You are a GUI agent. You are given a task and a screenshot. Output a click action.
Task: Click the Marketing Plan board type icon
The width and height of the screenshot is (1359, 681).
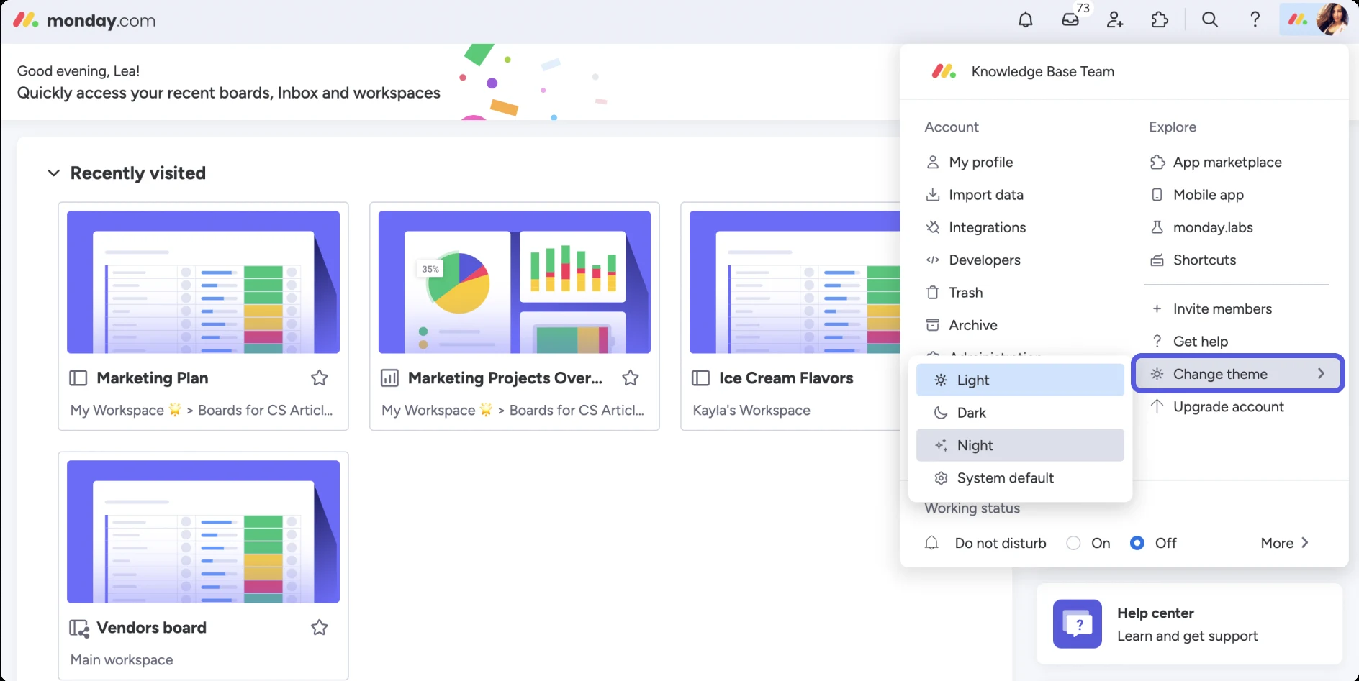[78, 378]
